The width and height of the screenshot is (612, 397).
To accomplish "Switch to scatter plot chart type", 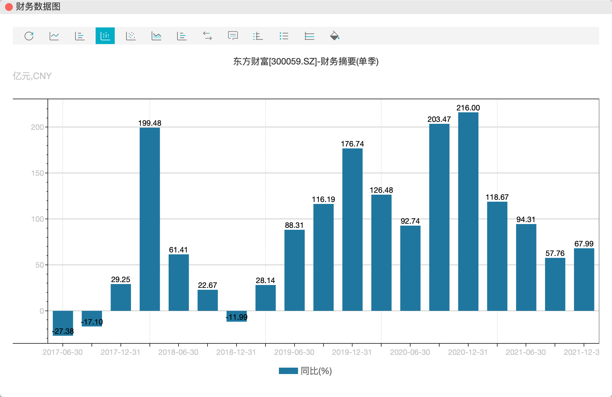I will coord(131,36).
